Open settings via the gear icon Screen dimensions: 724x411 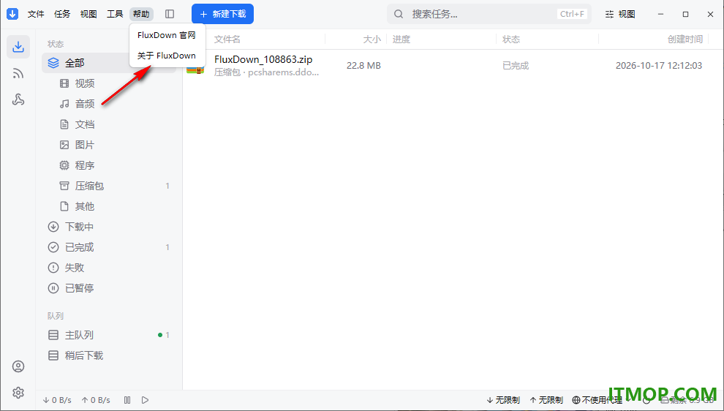point(18,393)
